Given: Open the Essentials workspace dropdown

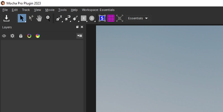Looking at the screenshot, I should (138, 18).
